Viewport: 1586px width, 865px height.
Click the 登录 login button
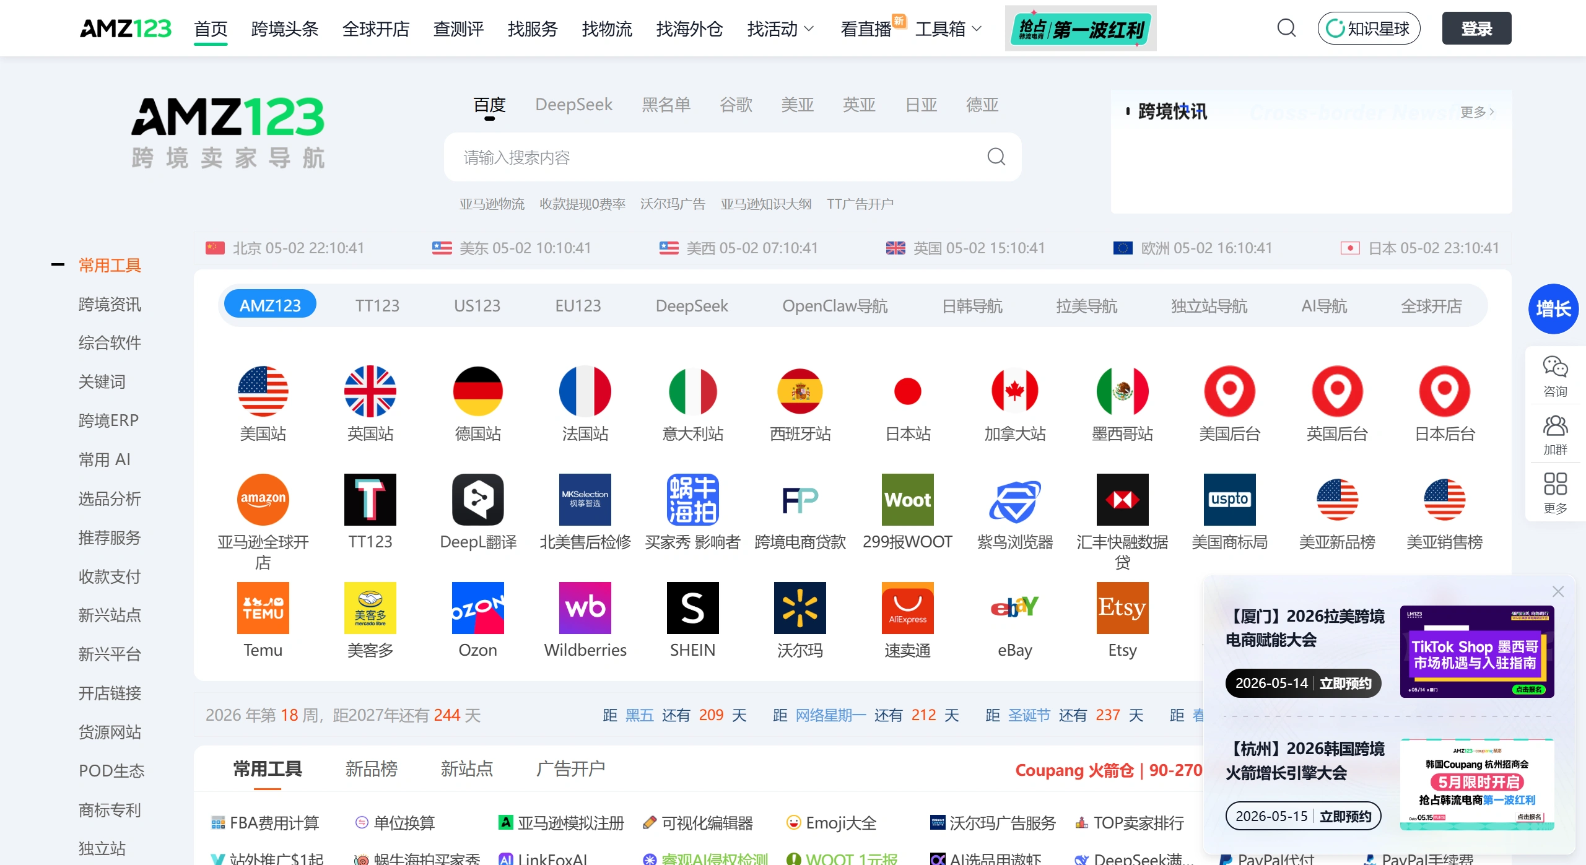point(1476,28)
